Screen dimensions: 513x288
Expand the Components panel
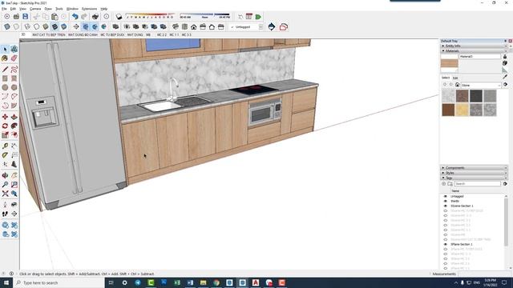[x=443, y=168]
